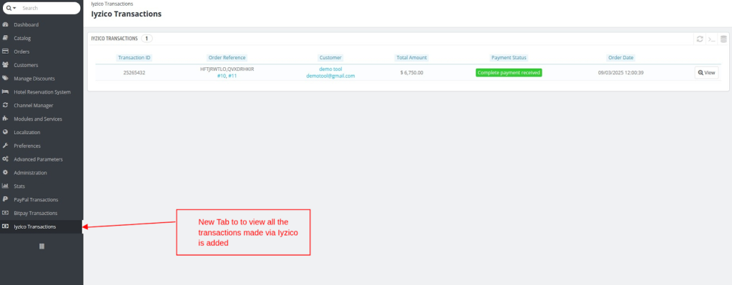This screenshot has width=732, height=285.
Task: Click the $ 6,750.00 amount cell
Action: (411, 73)
